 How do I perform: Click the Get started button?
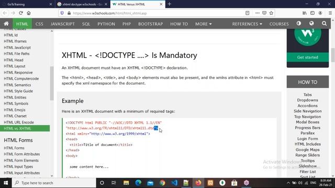pos(307,57)
